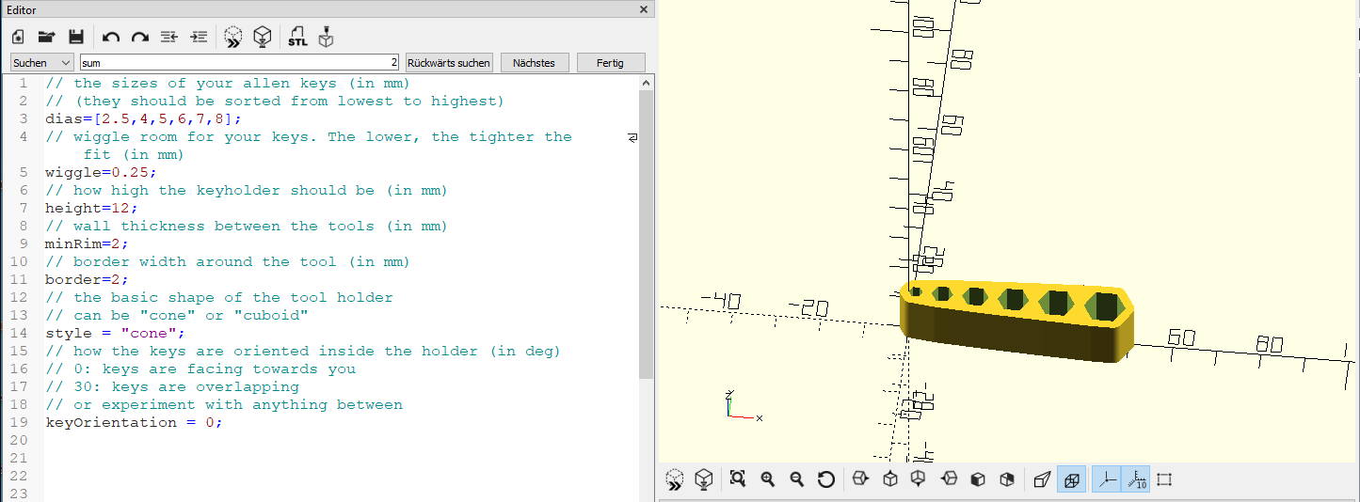Image resolution: width=1360 pixels, height=502 pixels.
Task: Switch to the bottom view
Action: pyautogui.click(x=919, y=479)
